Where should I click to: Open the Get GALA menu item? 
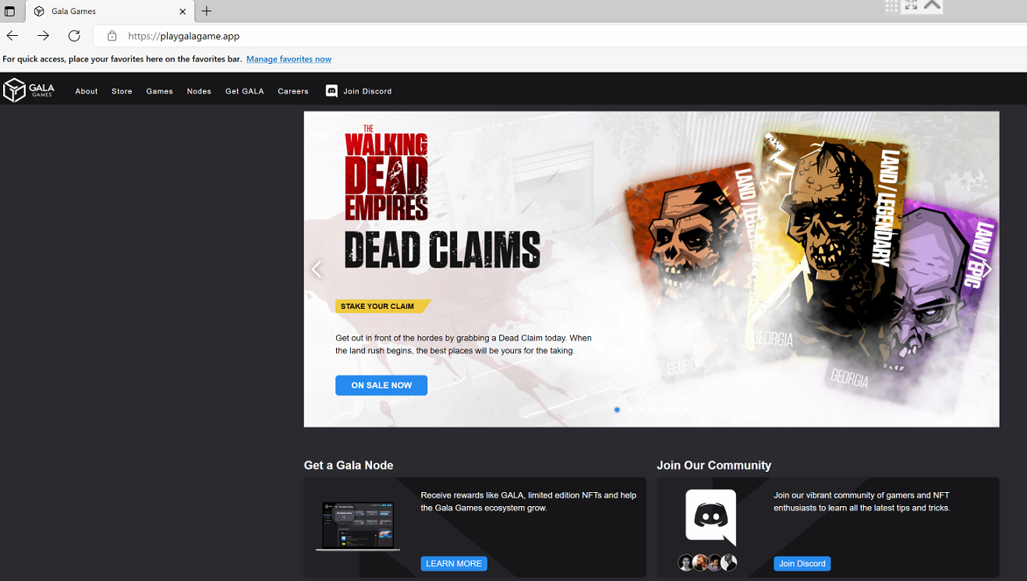[x=245, y=91]
